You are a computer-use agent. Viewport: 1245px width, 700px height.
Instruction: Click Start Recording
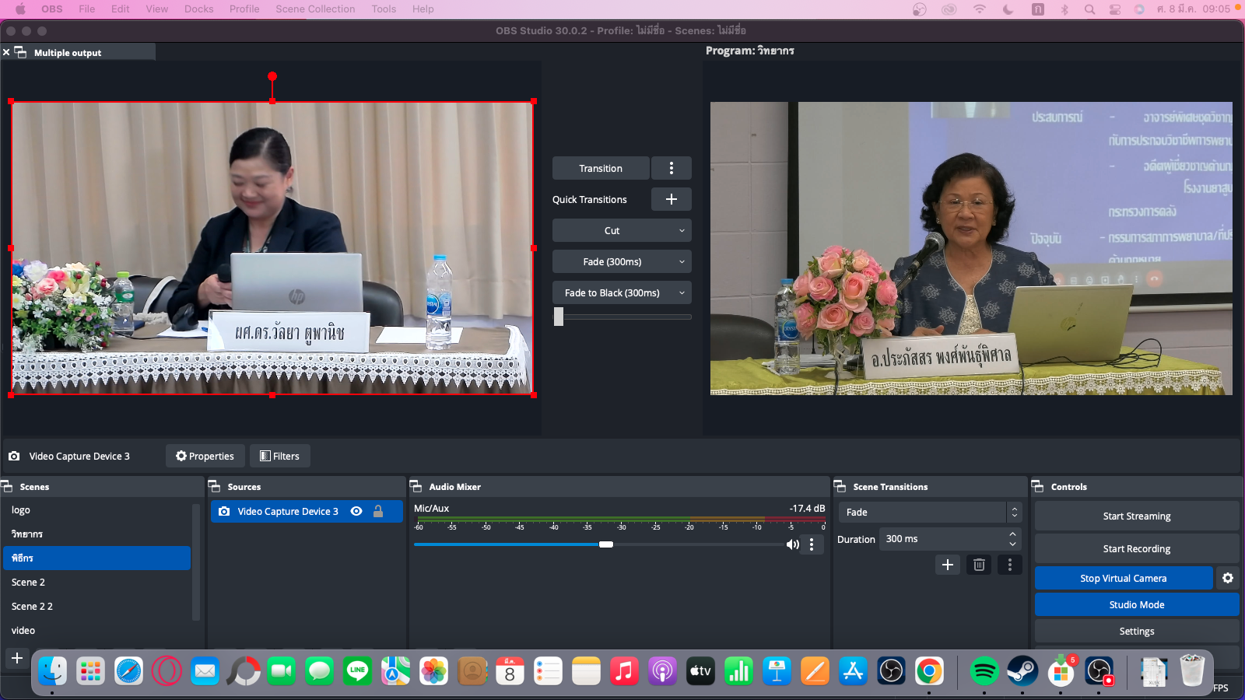[x=1137, y=548]
